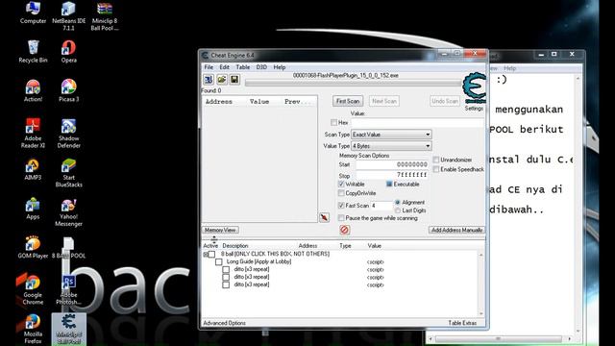Check the Long Guide [Apply at Lobby] box
Screen dimensions: 615x346
click(219, 261)
